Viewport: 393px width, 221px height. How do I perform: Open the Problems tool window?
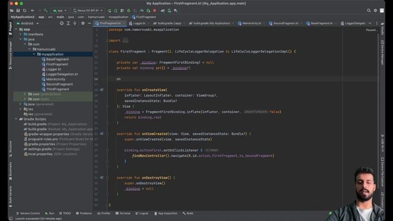(84, 214)
